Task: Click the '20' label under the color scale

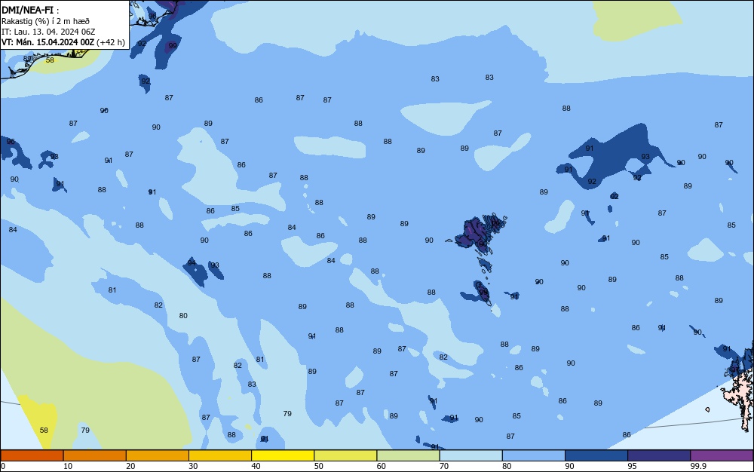Action: point(130,466)
